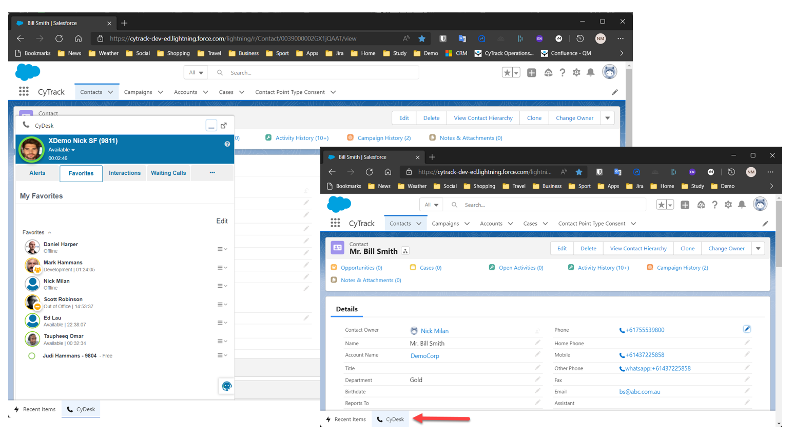Open Daniel Harper row menu
Image resolution: width=793 pixels, height=439 pixels.
pos(222,249)
